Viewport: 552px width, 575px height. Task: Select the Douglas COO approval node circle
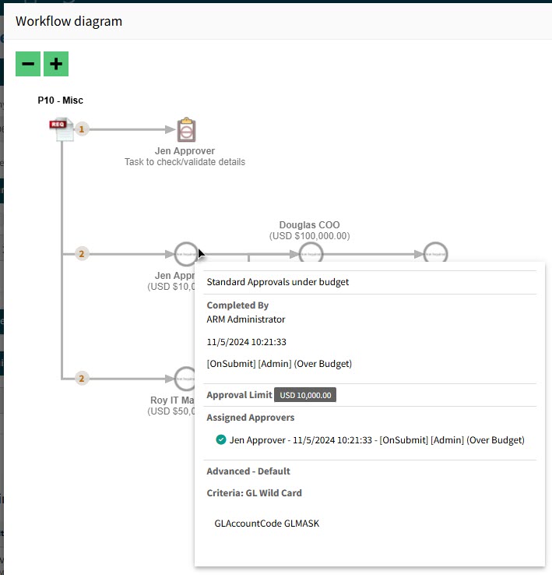pos(311,253)
